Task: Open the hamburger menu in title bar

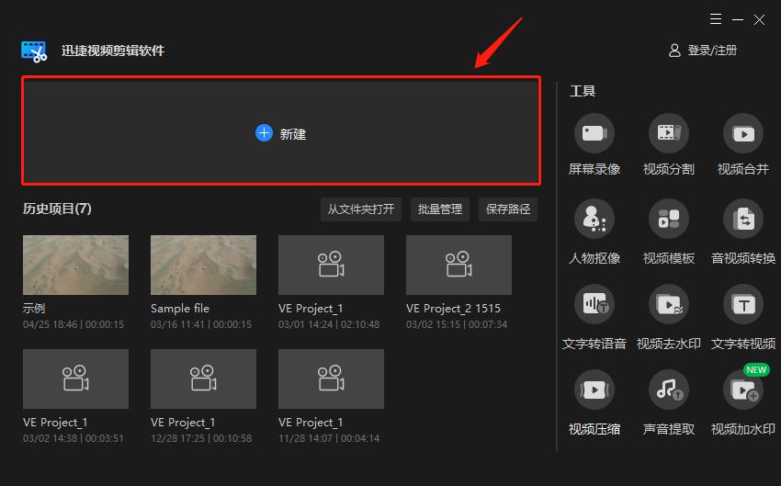Action: [x=716, y=19]
